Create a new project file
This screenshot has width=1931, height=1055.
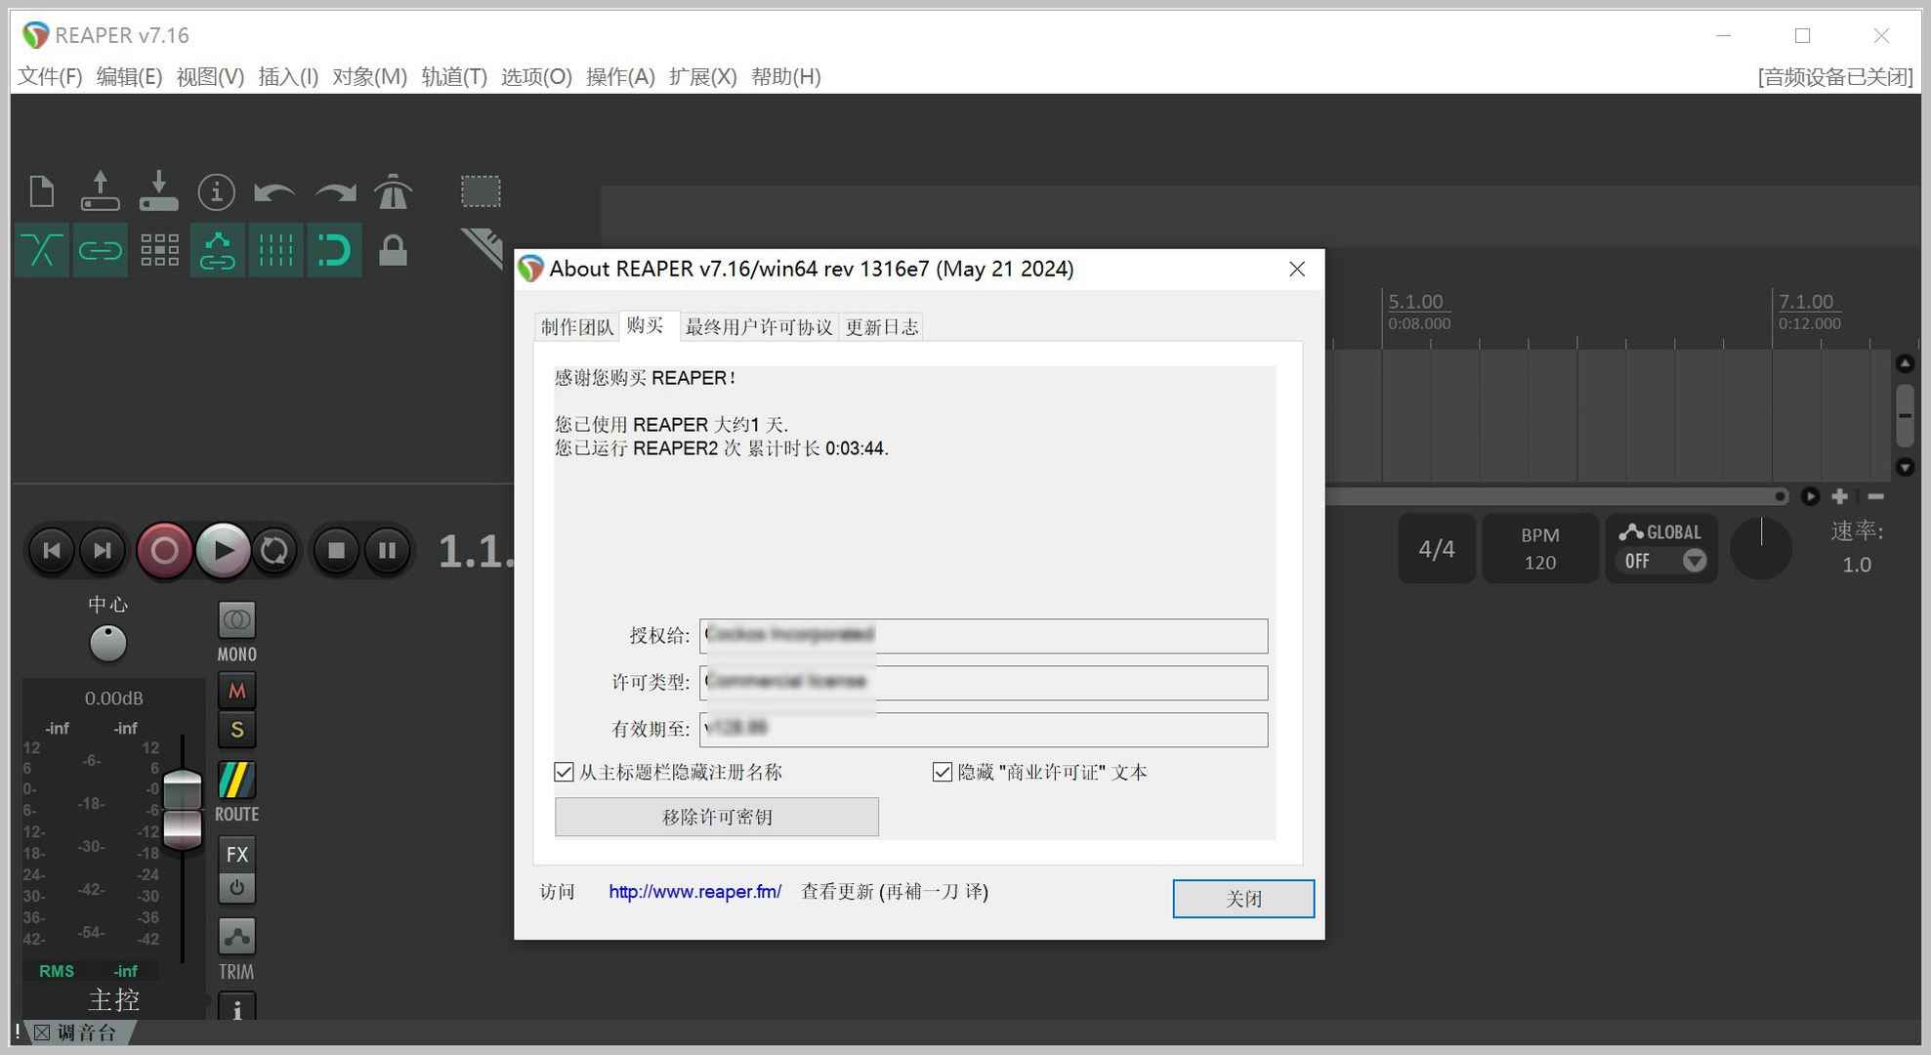[x=40, y=191]
